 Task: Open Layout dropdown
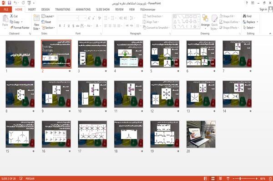point(48,16)
